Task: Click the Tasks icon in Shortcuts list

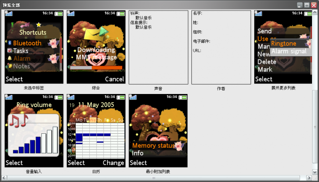Action: pos(9,50)
